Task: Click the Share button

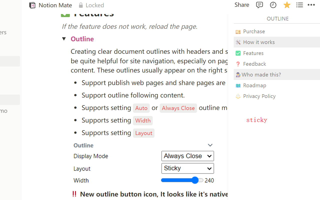Action: 242,5
